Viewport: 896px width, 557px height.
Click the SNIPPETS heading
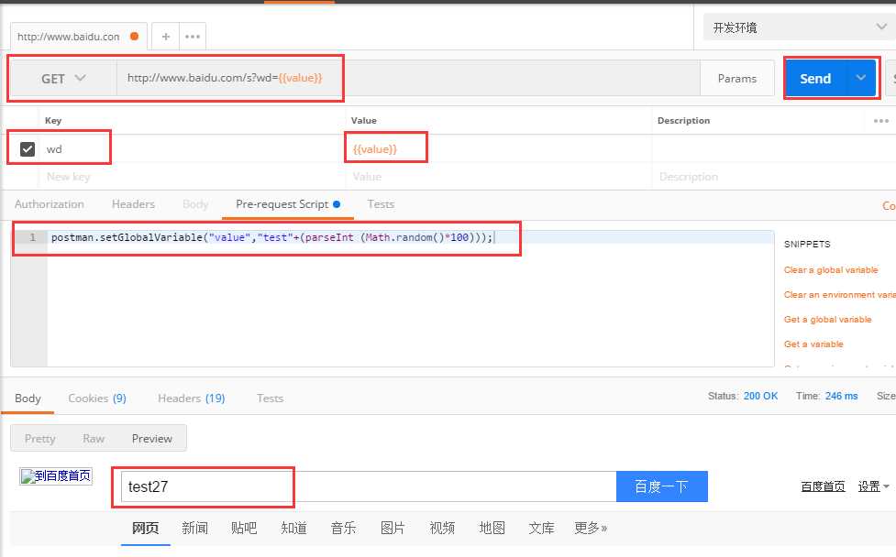click(x=807, y=245)
